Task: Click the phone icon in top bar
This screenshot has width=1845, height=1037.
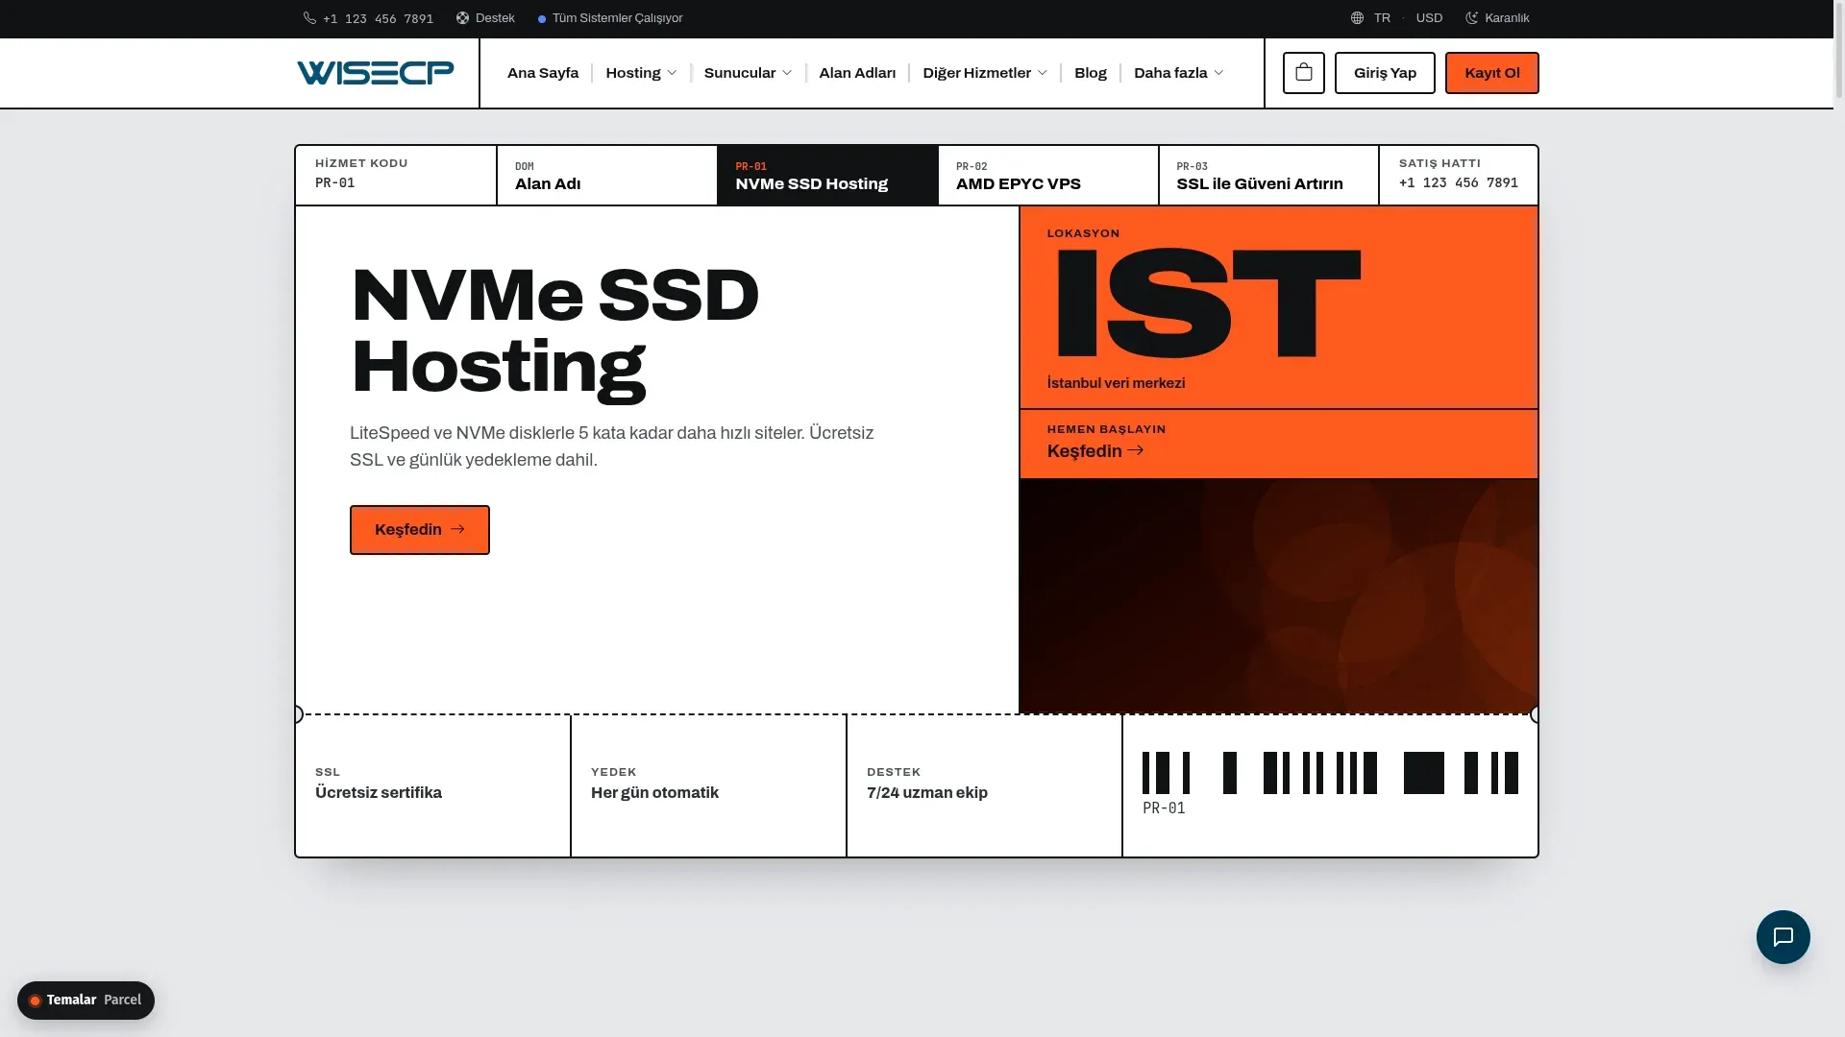Action: [309, 18]
